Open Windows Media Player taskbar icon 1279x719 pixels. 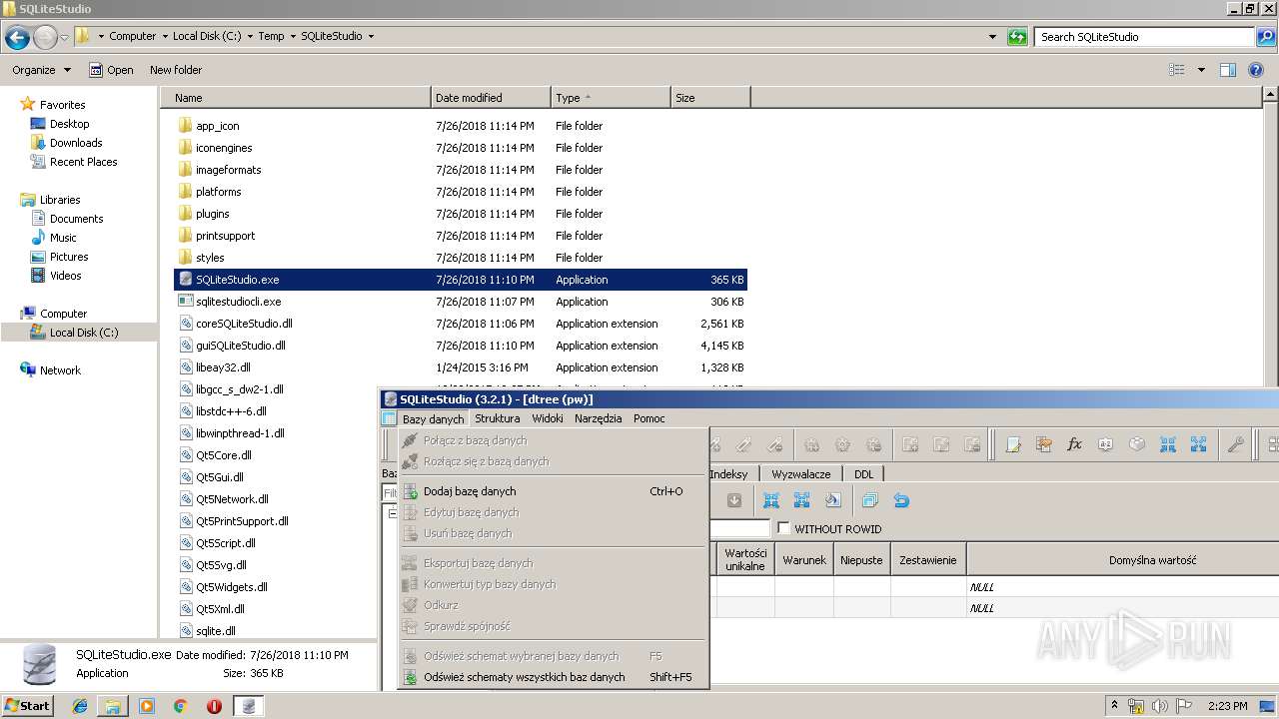click(x=147, y=706)
